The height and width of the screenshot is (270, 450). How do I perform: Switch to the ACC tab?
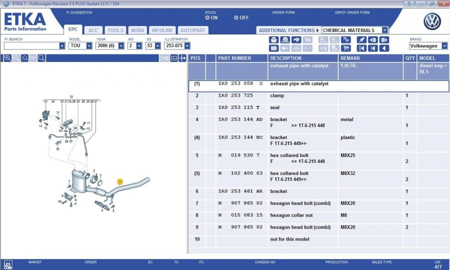tap(93, 30)
